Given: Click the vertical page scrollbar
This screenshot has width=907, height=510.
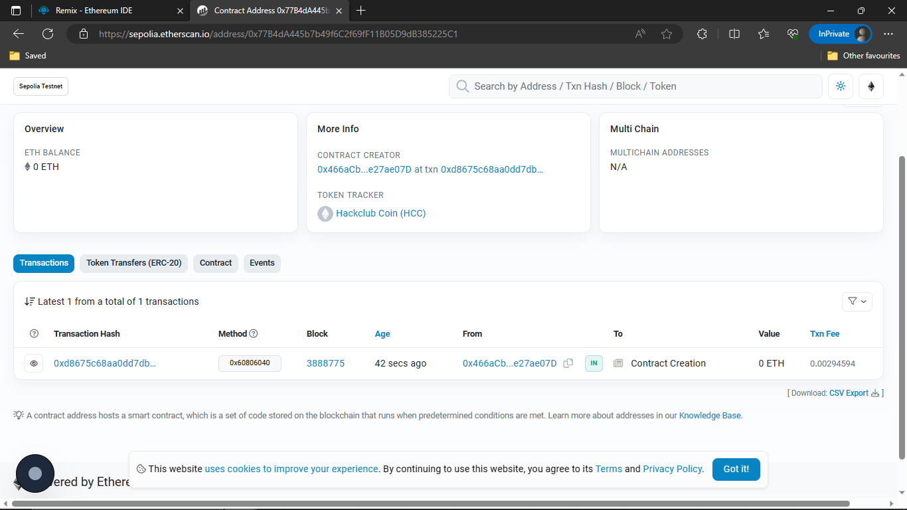Looking at the screenshot, I should [x=901, y=306].
